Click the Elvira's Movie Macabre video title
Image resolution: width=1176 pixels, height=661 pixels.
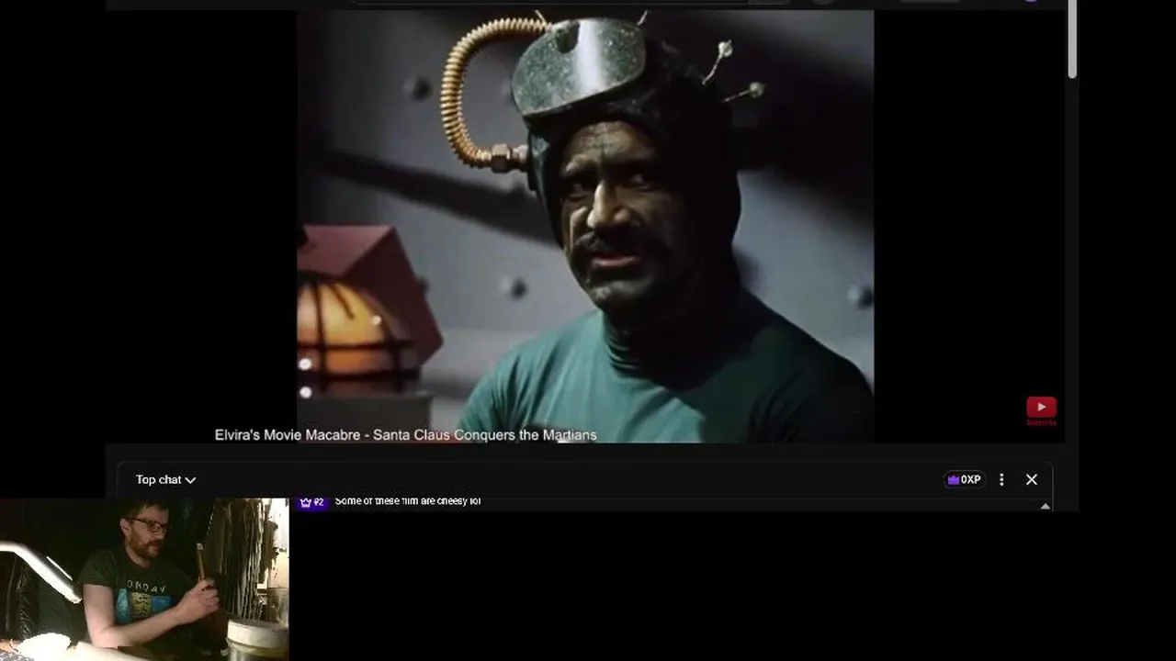[x=405, y=435]
